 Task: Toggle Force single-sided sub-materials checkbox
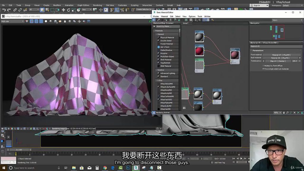(x=263, y=69)
